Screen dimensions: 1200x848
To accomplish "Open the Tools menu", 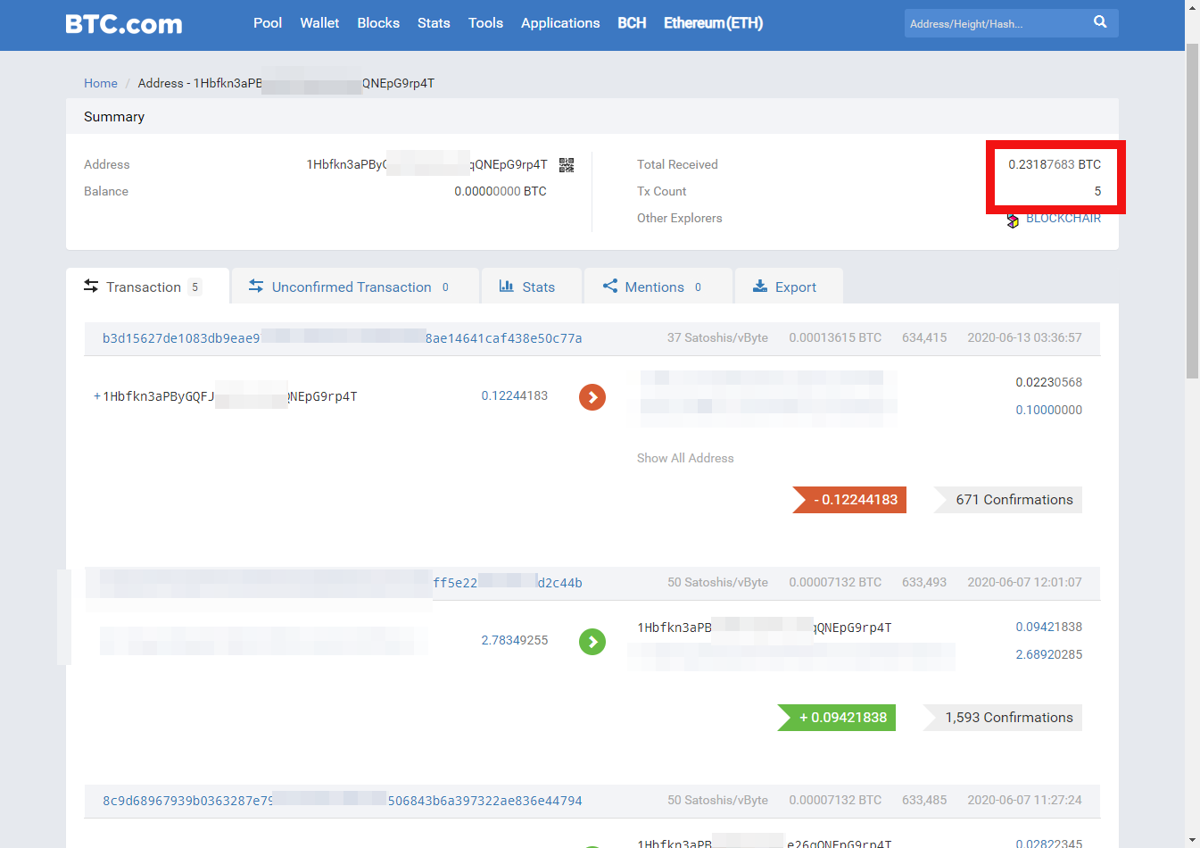I will pos(485,23).
